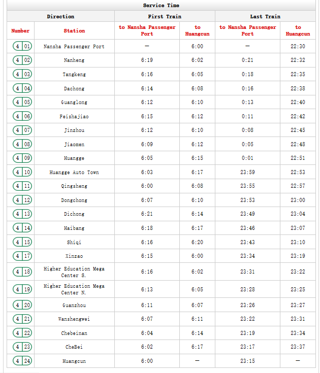Image resolution: width=320 pixels, height=373 pixels.
Task: Select the 4-20 station number badge
Action: click(x=22, y=305)
